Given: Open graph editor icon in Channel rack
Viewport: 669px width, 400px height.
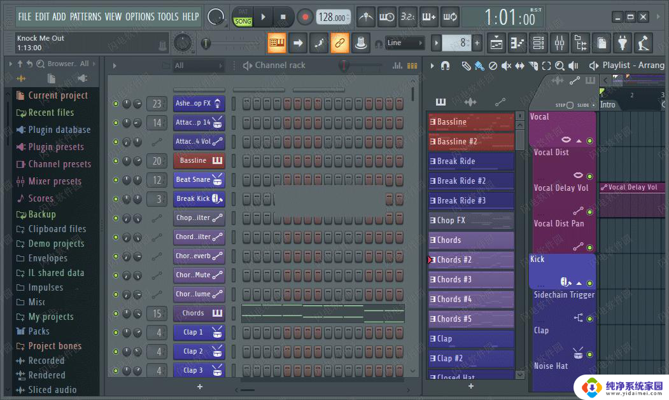Looking at the screenshot, I should [397, 66].
